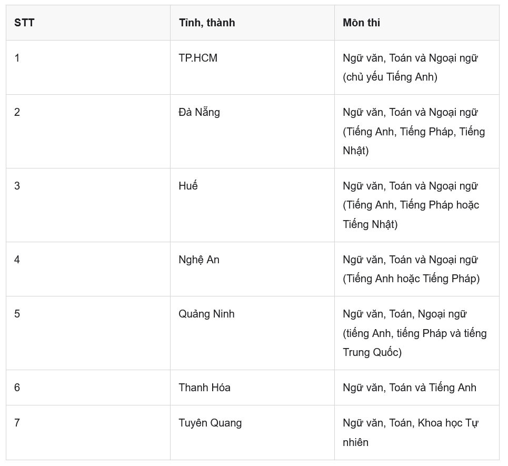Click the Tỉnh, thành column header
This screenshot has width=508, height=466.
(x=207, y=23)
